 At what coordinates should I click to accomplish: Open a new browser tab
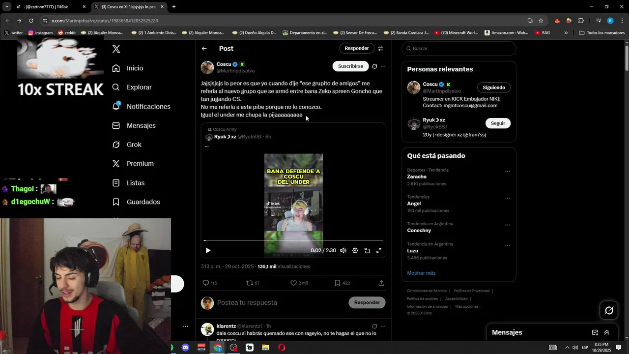[174, 7]
